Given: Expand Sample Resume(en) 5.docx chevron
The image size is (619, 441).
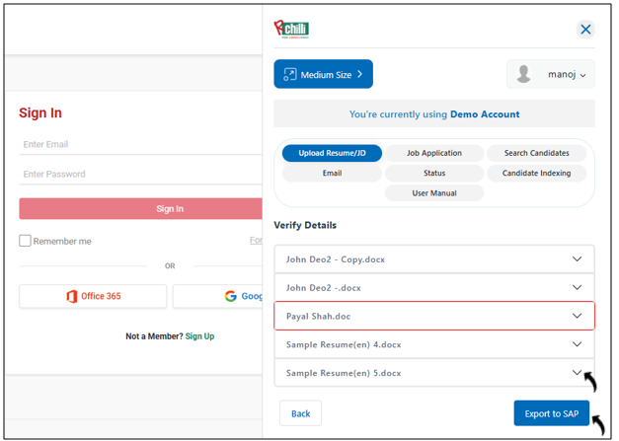Looking at the screenshot, I should tap(578, 373).
